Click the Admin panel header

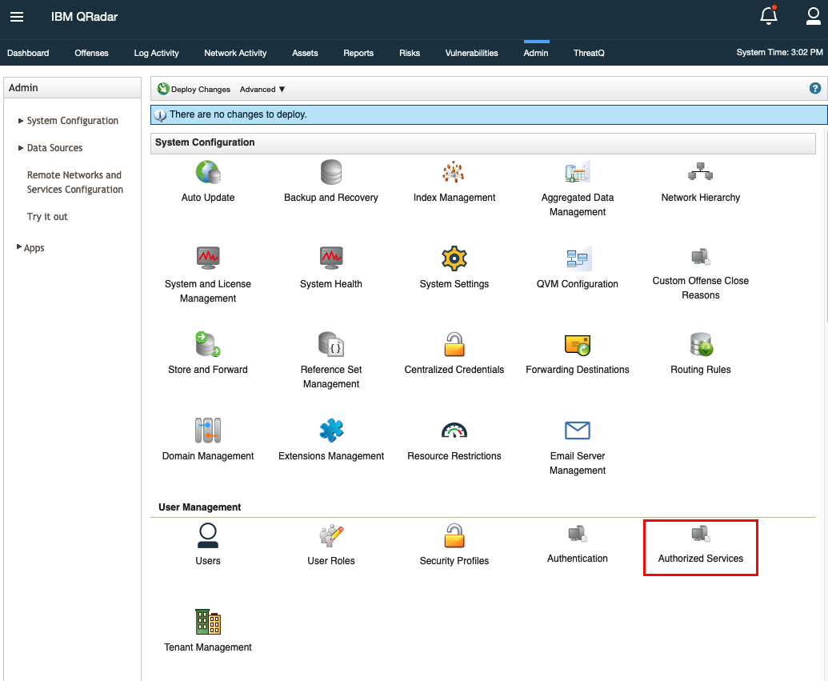(x=72, y=88)
